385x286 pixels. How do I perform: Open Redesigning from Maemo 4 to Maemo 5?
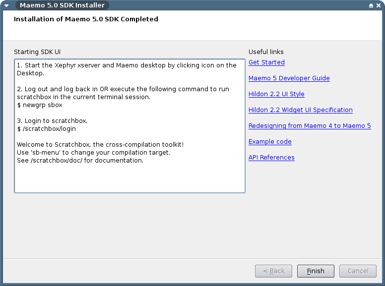310,126
